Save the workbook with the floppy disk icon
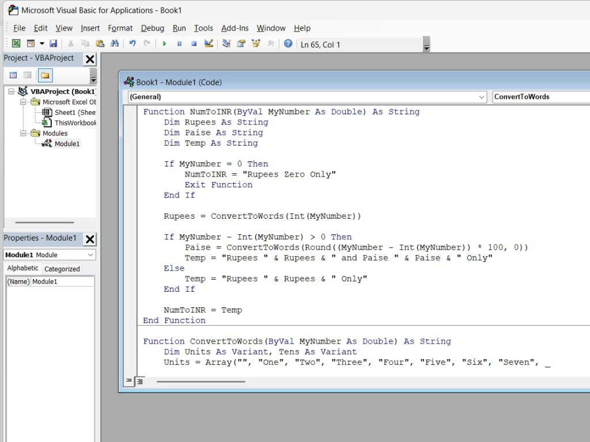The image size is (590, 442). (x=54, y=44)
